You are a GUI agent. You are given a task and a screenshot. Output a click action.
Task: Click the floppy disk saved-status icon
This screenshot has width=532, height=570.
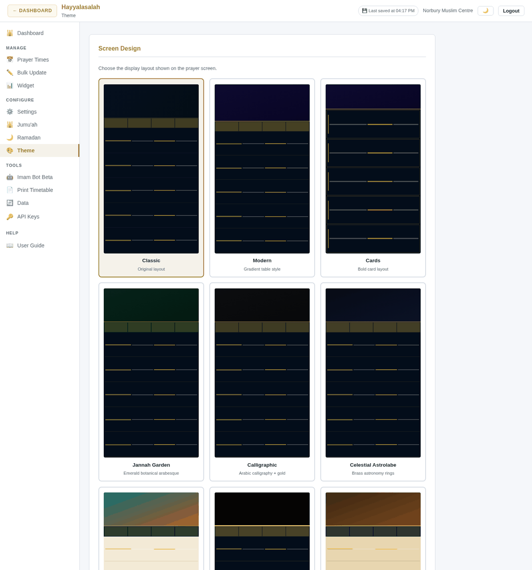point(364,11)
